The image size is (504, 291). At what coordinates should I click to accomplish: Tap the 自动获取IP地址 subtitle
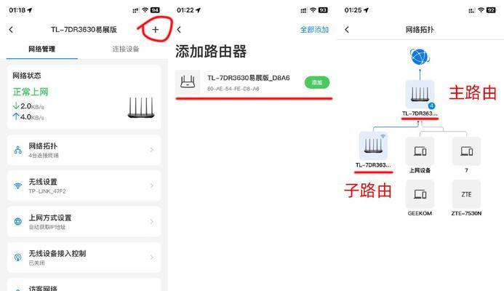pos(47,227)
